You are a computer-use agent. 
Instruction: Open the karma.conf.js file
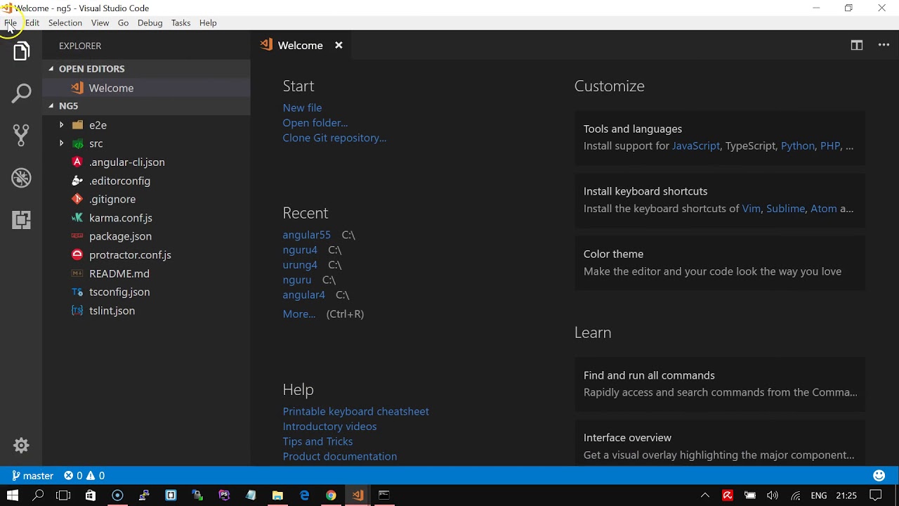[x=146, y=218]
